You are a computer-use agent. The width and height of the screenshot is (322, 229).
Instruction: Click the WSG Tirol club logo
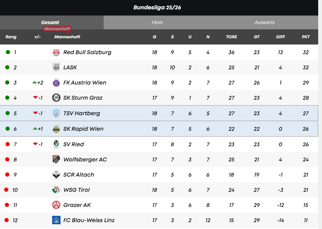click(x=56, y=190)
